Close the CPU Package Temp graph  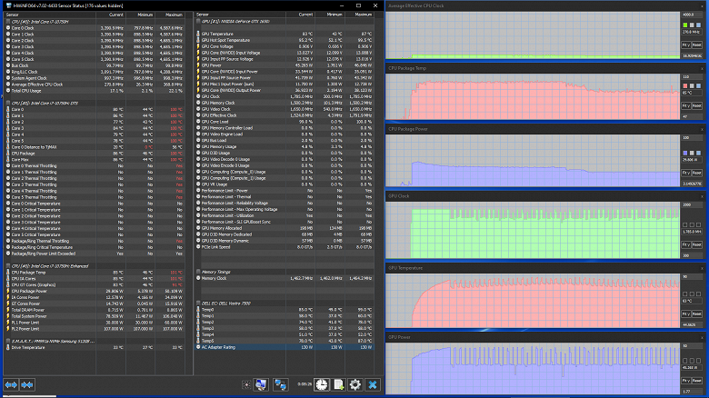coord(703,69)
